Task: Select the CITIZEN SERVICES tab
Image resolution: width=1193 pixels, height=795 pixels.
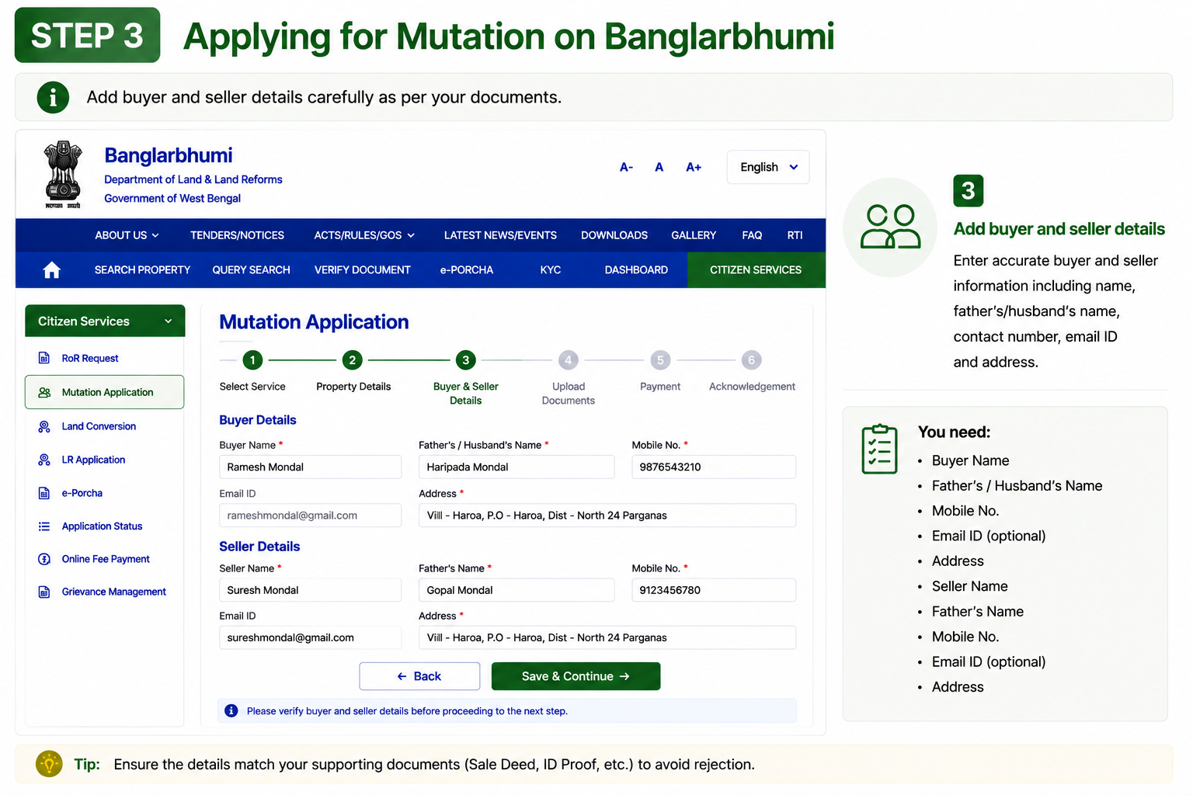Action: (756, 270)
